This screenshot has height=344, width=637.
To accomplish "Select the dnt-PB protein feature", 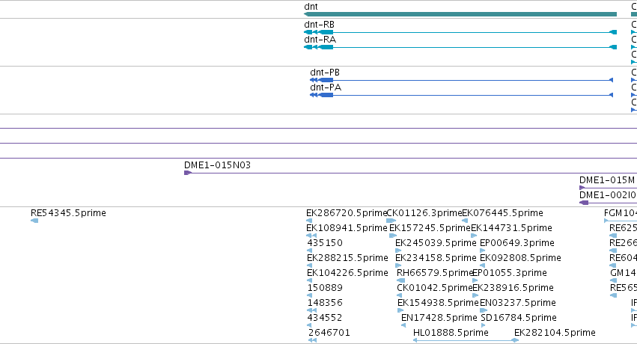I will [x=461, y=80].
